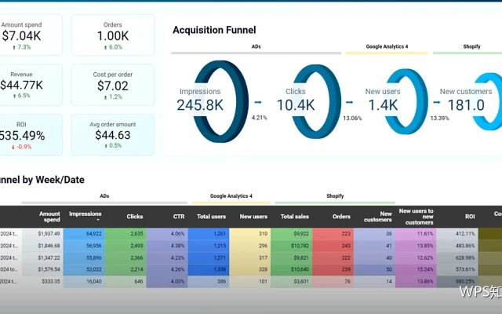Select the 412.11% ROI cell
502x314 pixels.
pos(457,234)
